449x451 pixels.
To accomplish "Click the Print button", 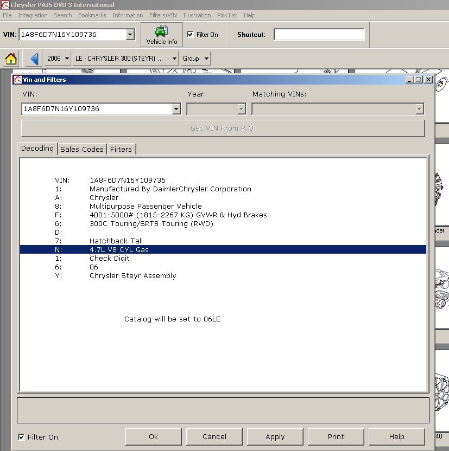I will (336, 436).
